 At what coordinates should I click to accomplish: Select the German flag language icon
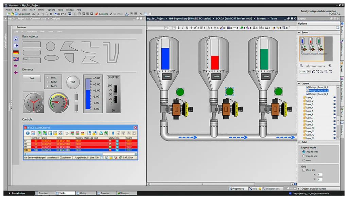pyautogui.click(x=16, y=52)
